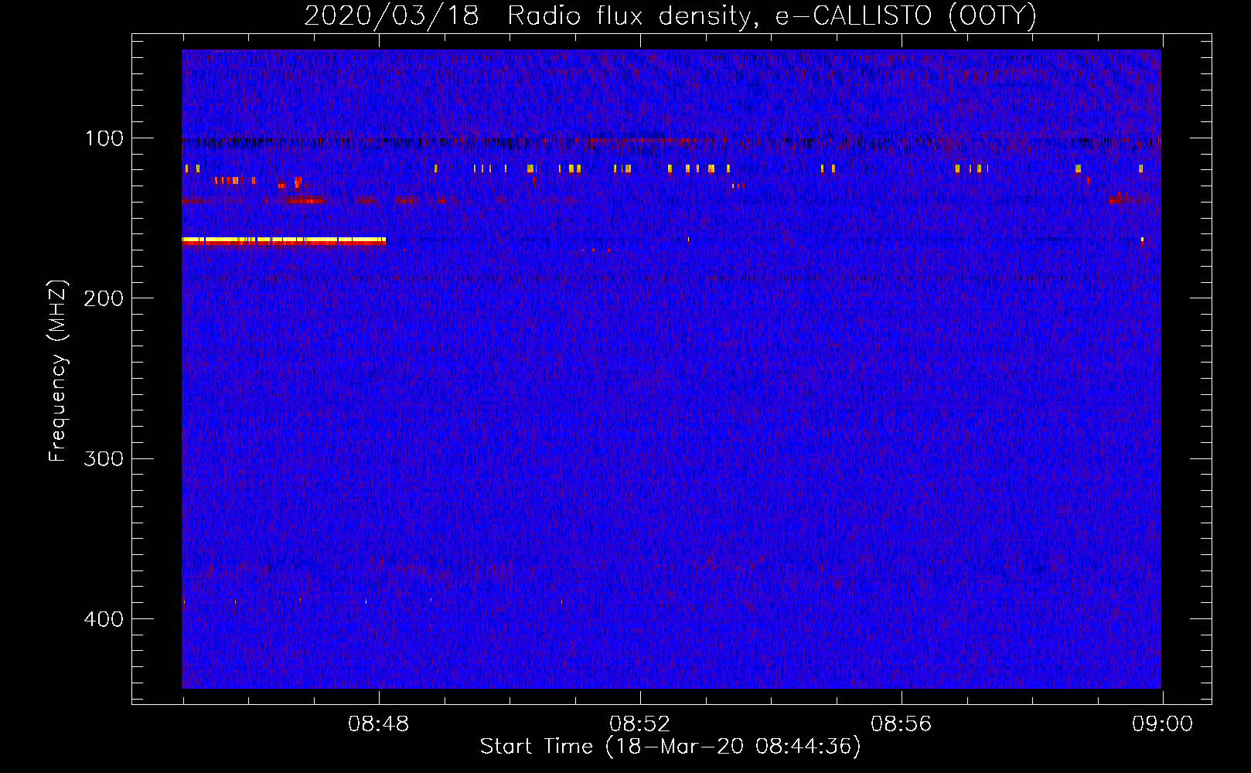The image size is (1251, 773).
Task: Click the '200' frequency tick label
Action: point(104,298)
